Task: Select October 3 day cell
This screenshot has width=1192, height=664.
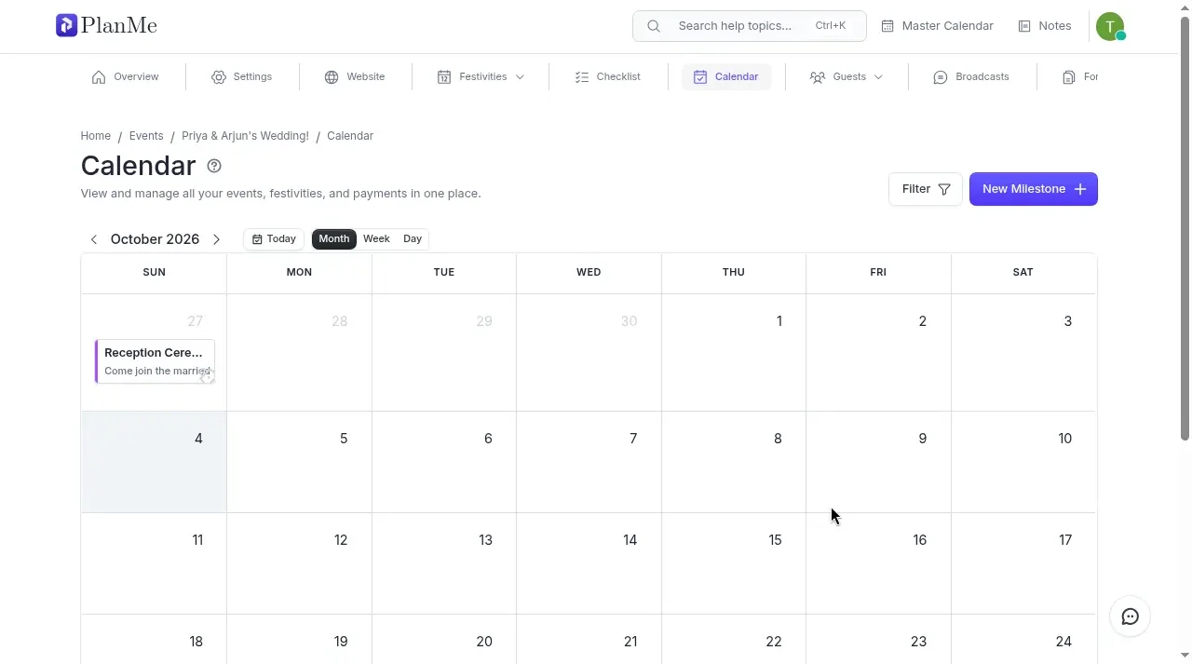Action: click(x=1023, y=352)
